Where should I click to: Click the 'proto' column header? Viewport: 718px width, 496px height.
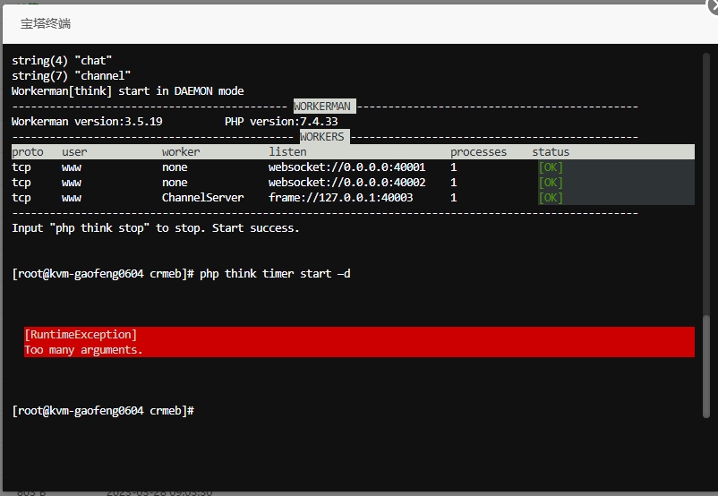click(x=28, y=151)
